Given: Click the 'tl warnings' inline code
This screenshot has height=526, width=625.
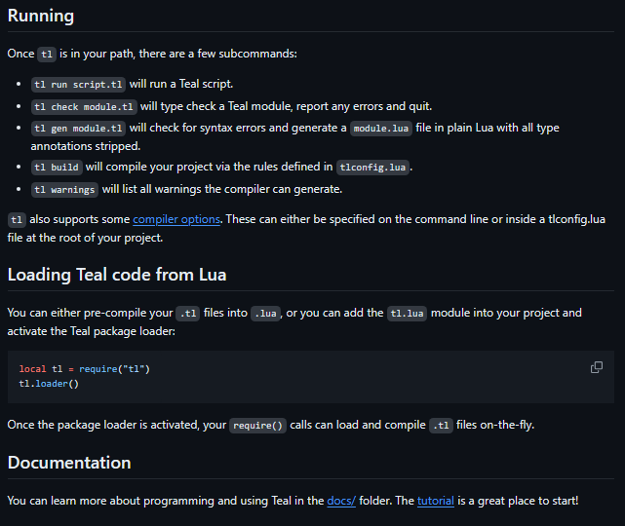Looking at the screenshot, I should (63, 189).
